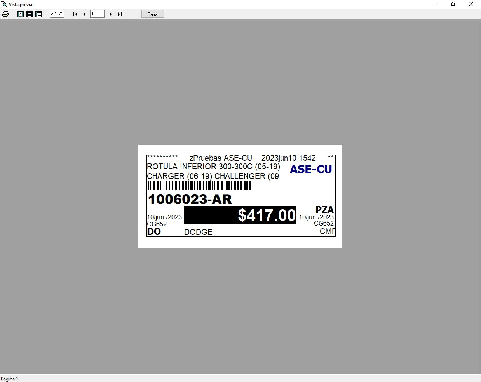Click the barcode on the label
This screenshot has height=382, width=481.
[x=199, y=186]
